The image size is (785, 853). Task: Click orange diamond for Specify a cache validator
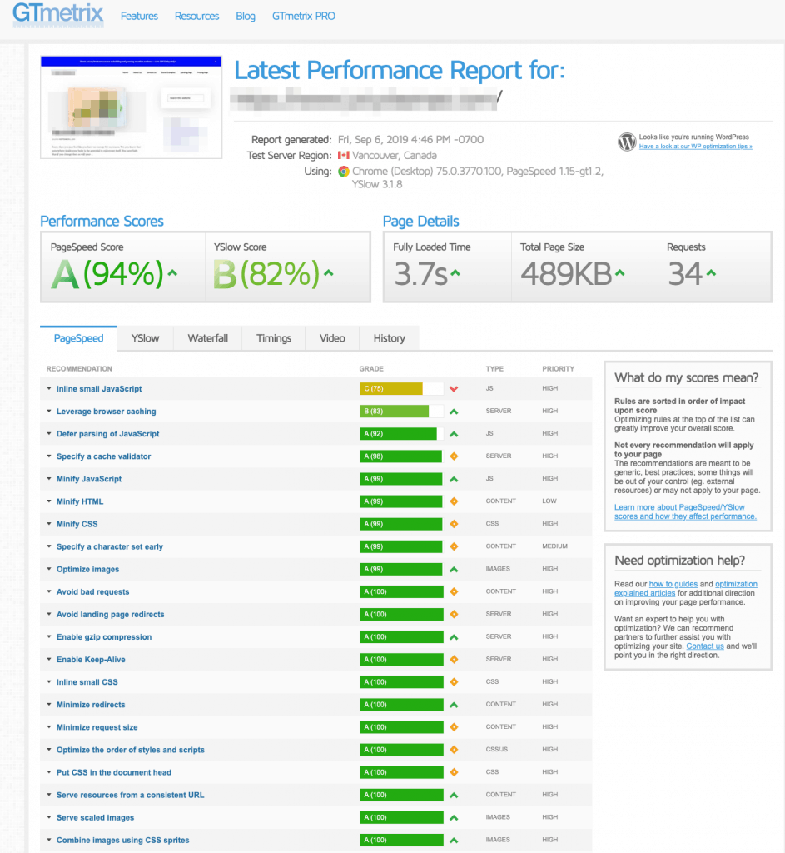[x=454, y=456]
